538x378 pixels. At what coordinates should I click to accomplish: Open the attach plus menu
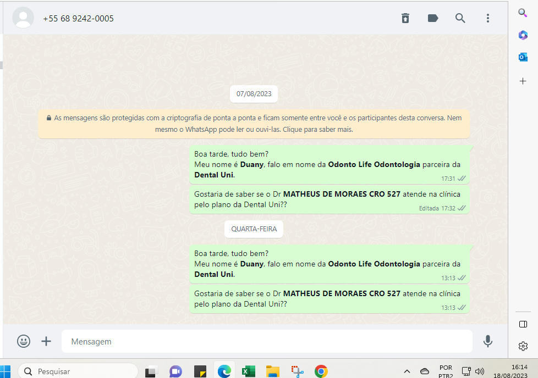[46, 341]
